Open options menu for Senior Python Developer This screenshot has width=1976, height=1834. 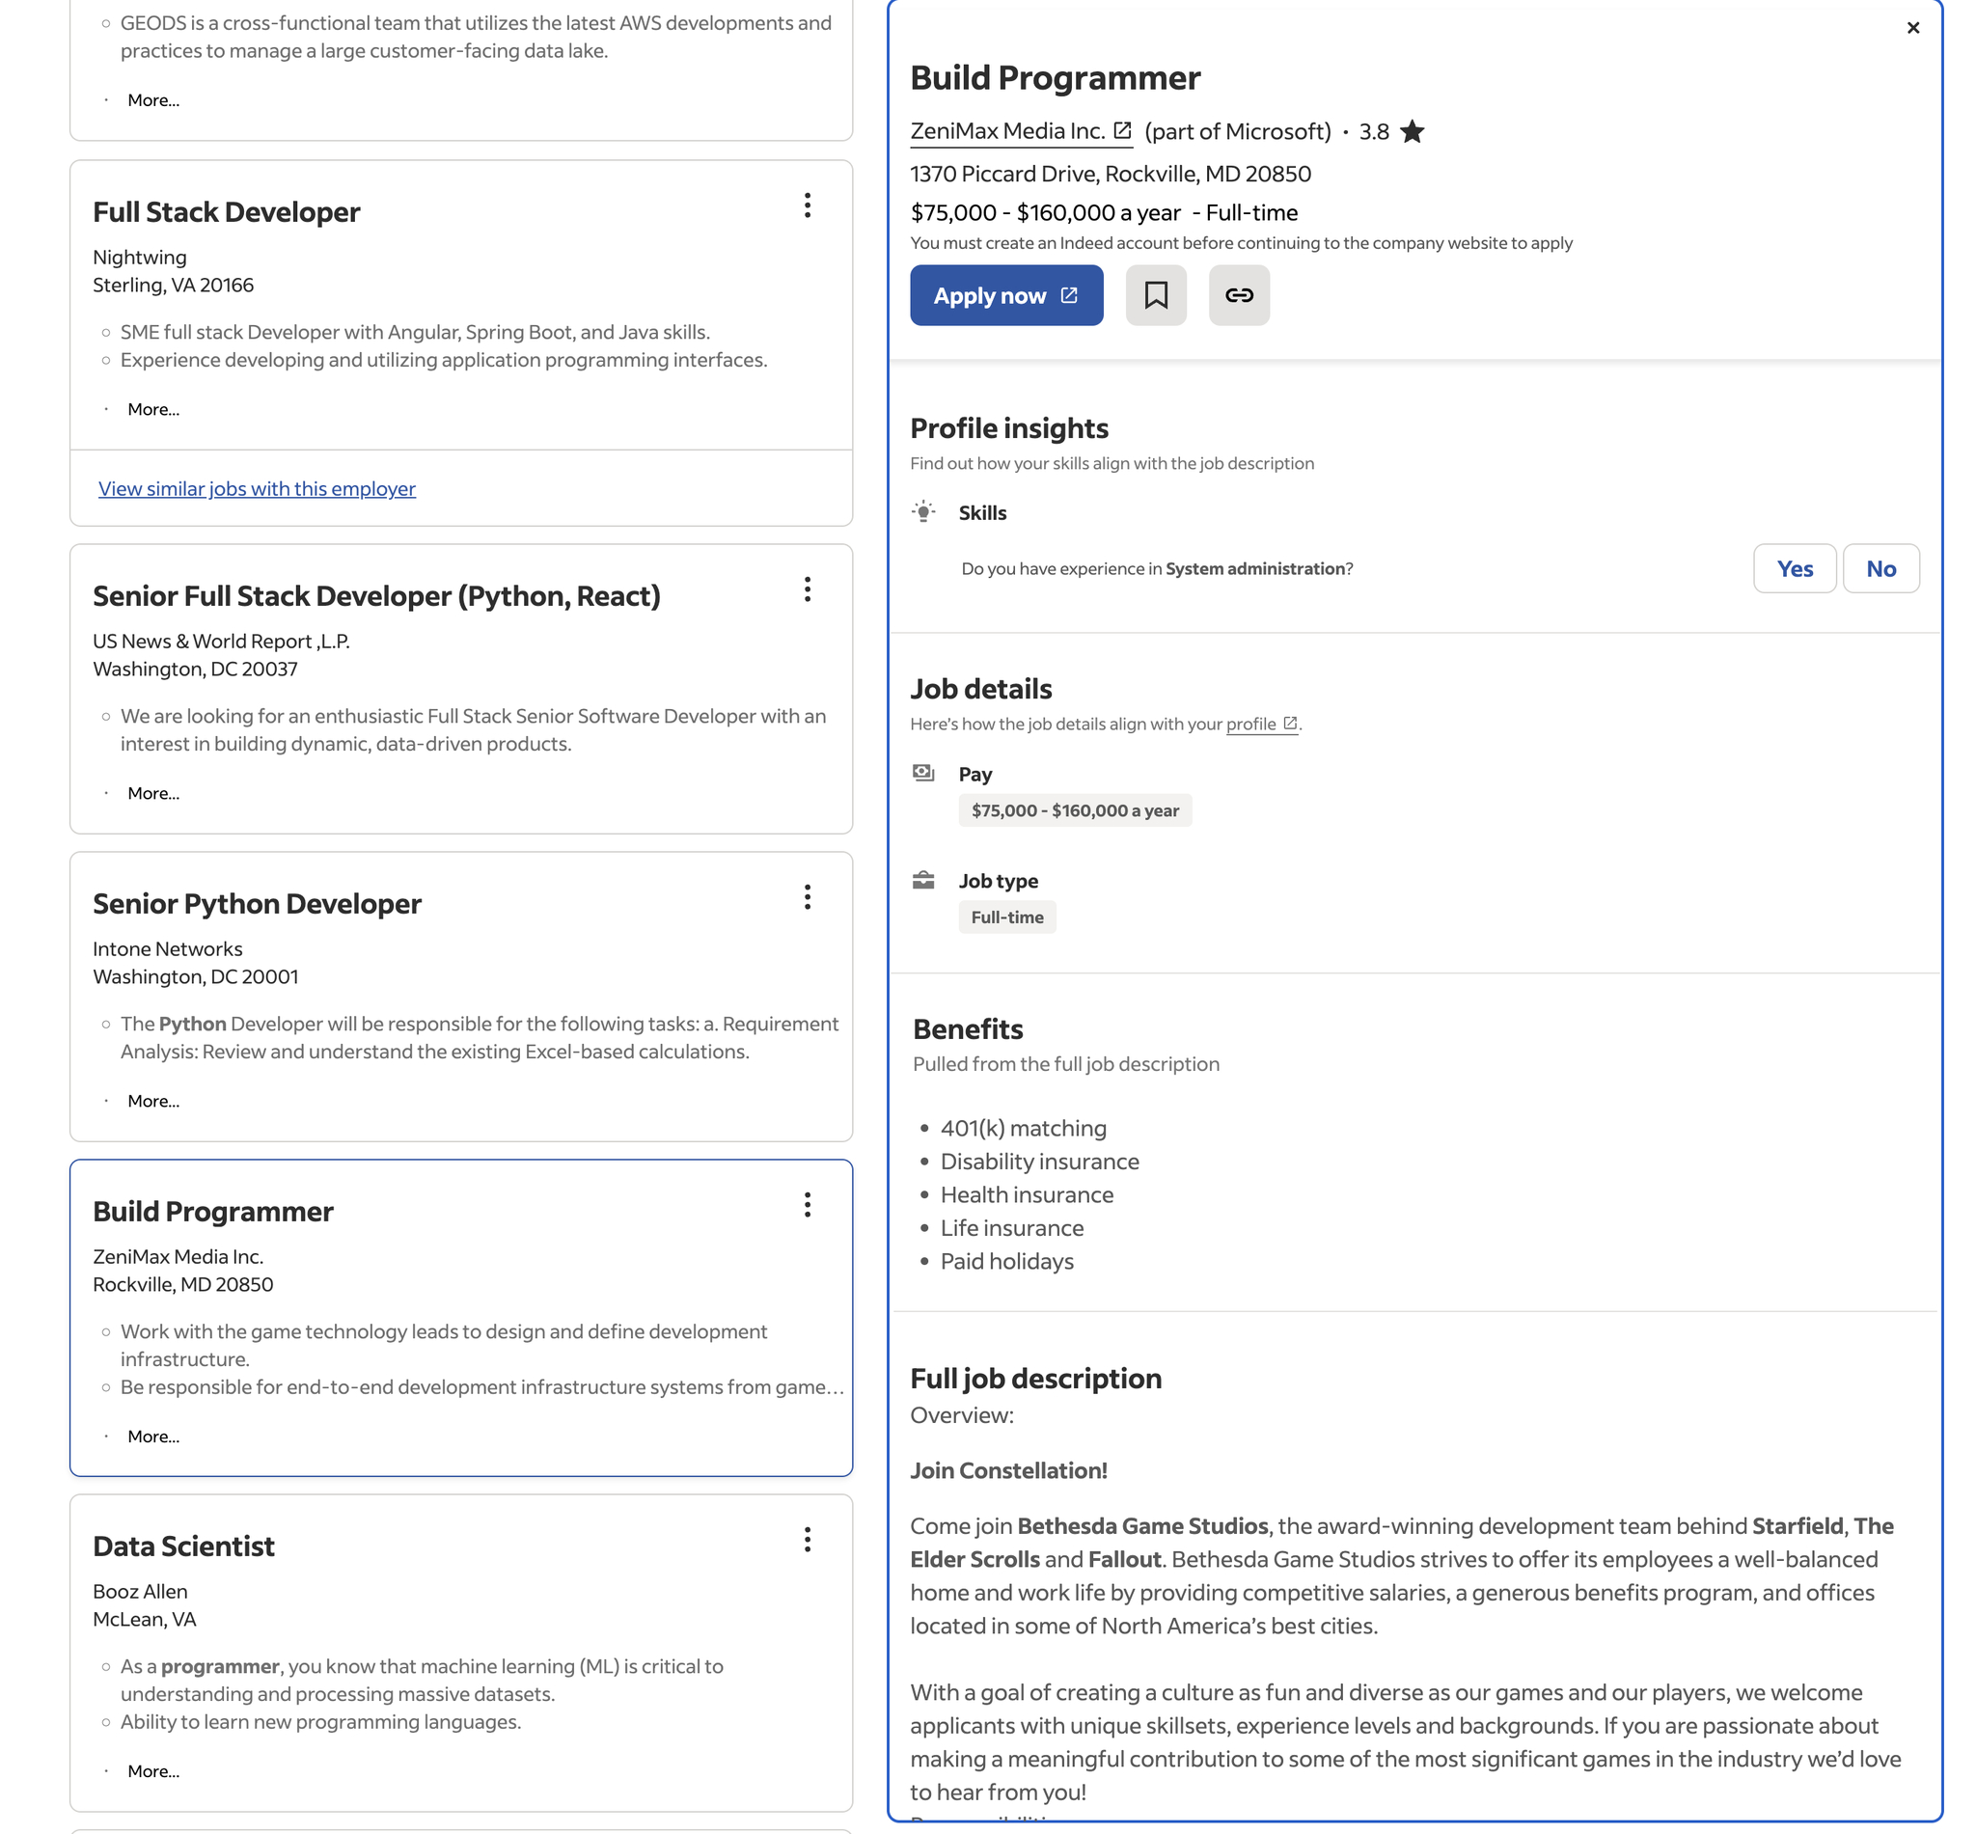point(807,897)
